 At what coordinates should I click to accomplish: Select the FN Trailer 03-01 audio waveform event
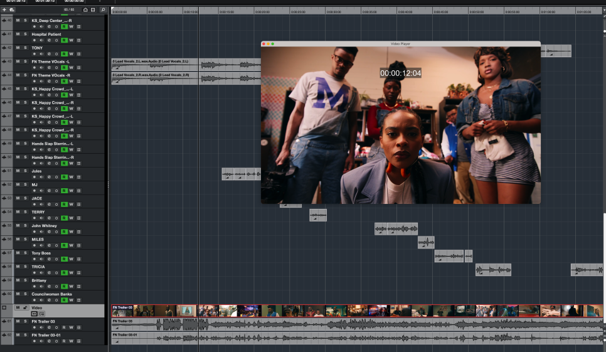pos(357,338)
